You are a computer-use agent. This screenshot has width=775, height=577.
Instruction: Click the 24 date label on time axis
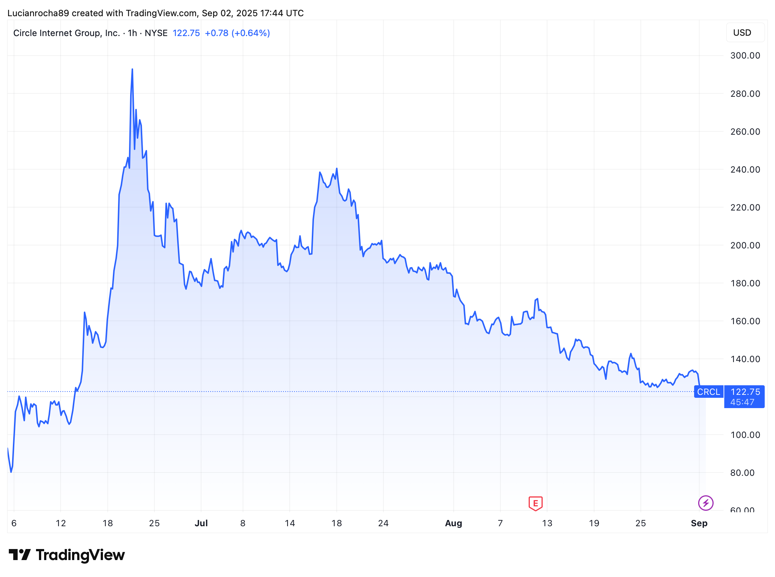tap(383, 523)
